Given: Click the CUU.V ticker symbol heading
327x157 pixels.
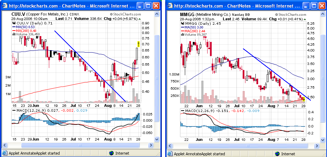Looking at the screenshot, I should click(x=18, y=14).
